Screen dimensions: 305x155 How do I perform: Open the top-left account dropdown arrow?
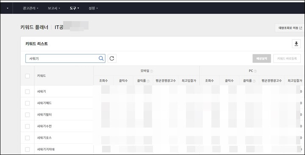[x=7, y=8]
